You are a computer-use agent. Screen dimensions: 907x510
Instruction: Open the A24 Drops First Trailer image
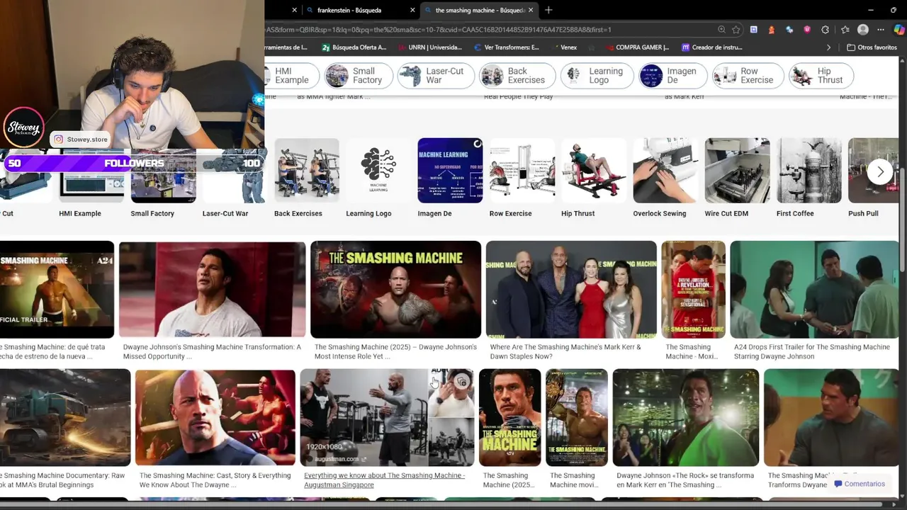pyautogui.click(x=814, y=290)
